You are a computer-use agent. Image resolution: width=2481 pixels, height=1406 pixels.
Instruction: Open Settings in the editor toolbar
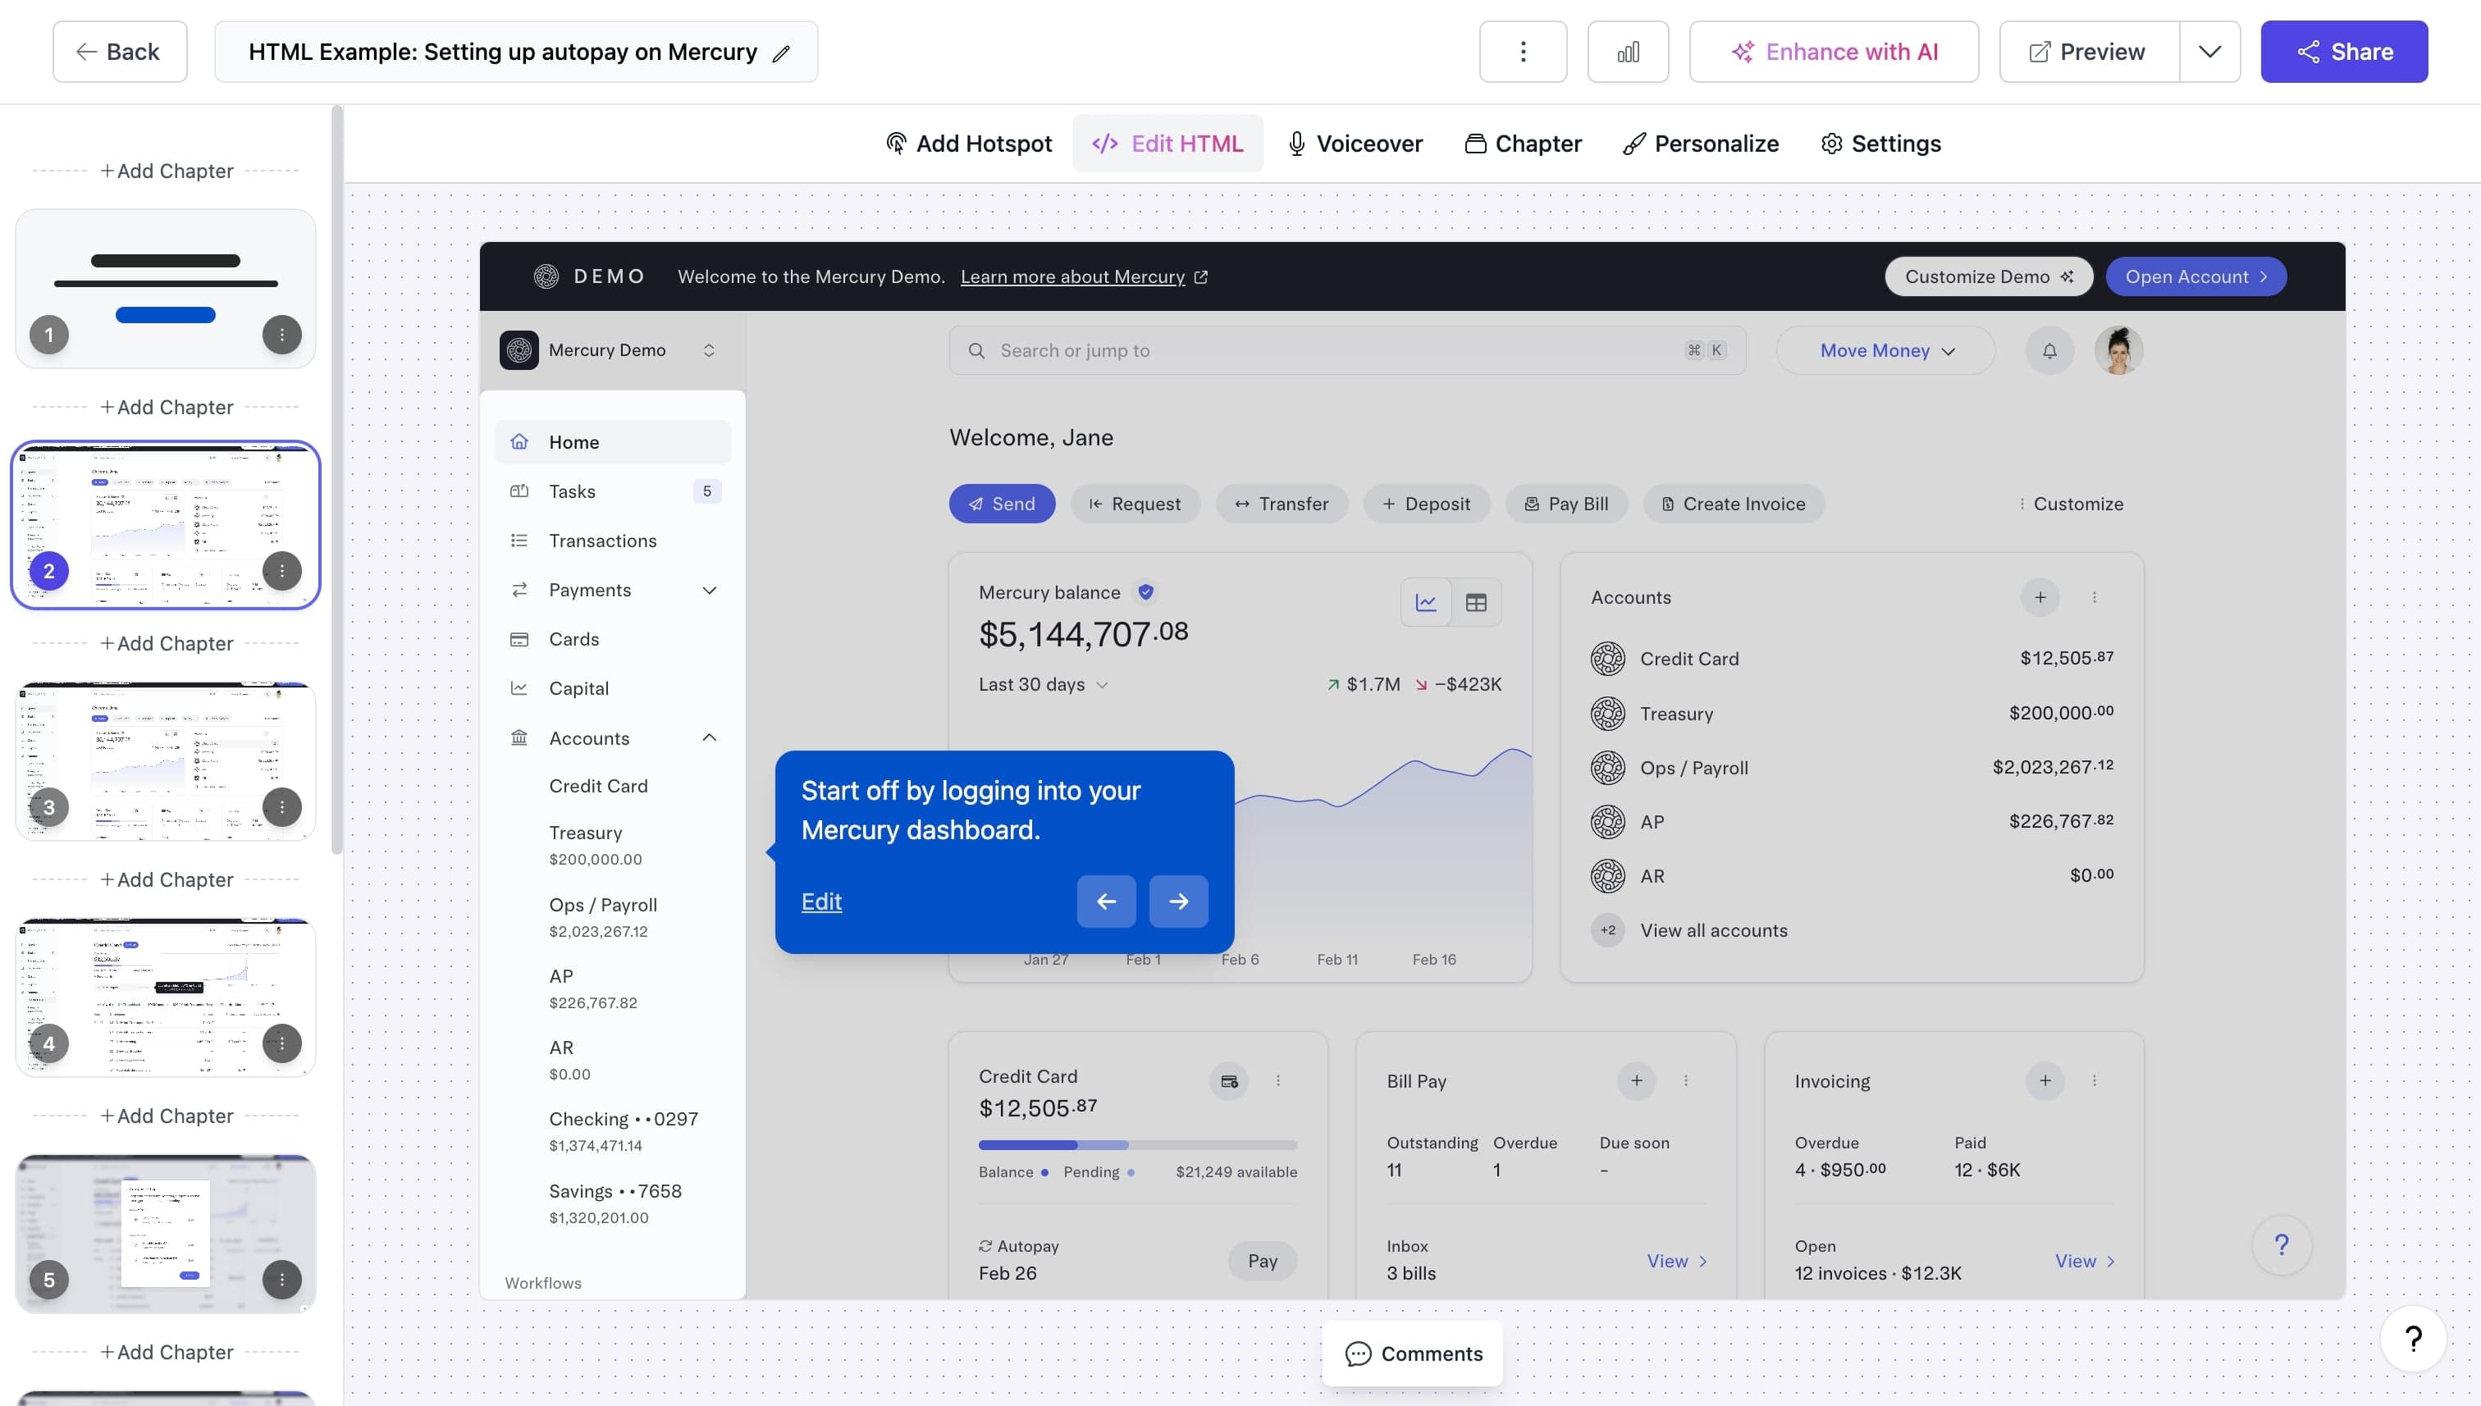(1880, 144)
